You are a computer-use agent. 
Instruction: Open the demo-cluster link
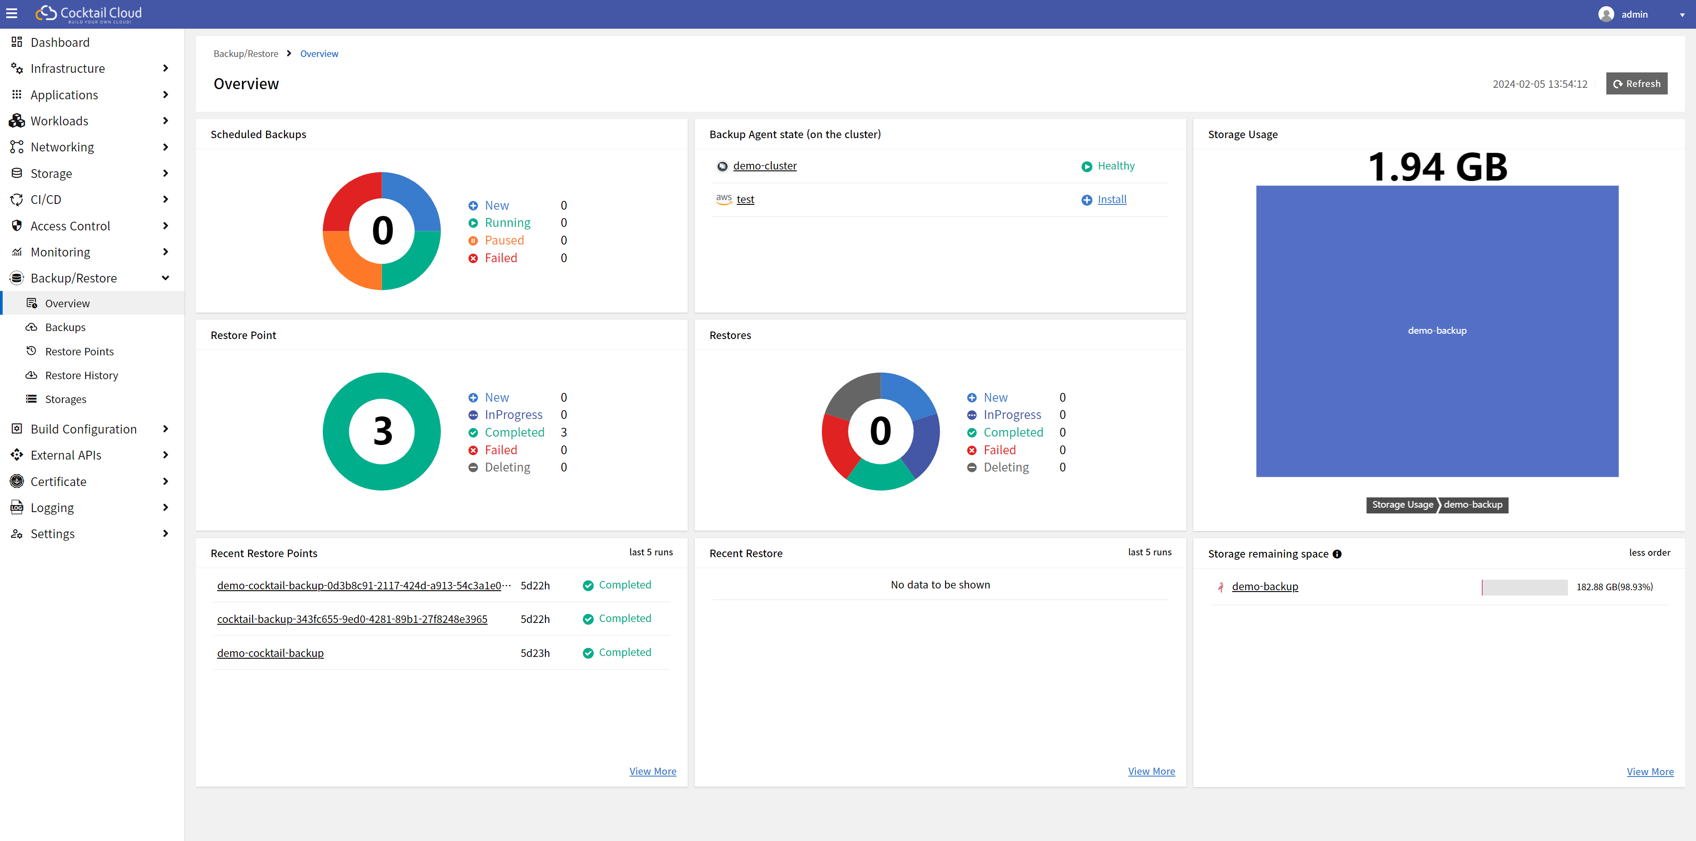click(765, 166)
